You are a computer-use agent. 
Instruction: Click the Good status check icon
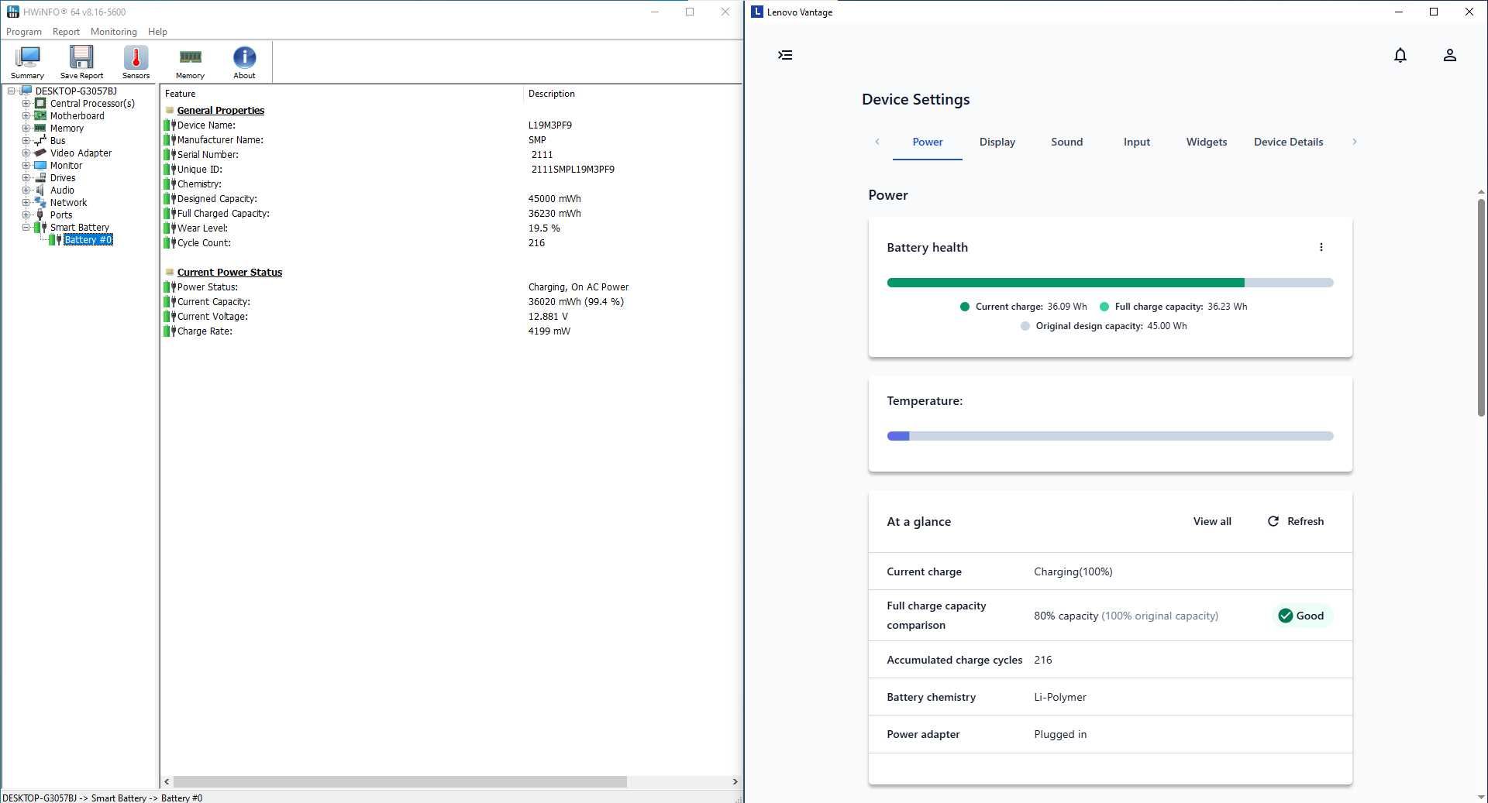[x=1285, y=616]
